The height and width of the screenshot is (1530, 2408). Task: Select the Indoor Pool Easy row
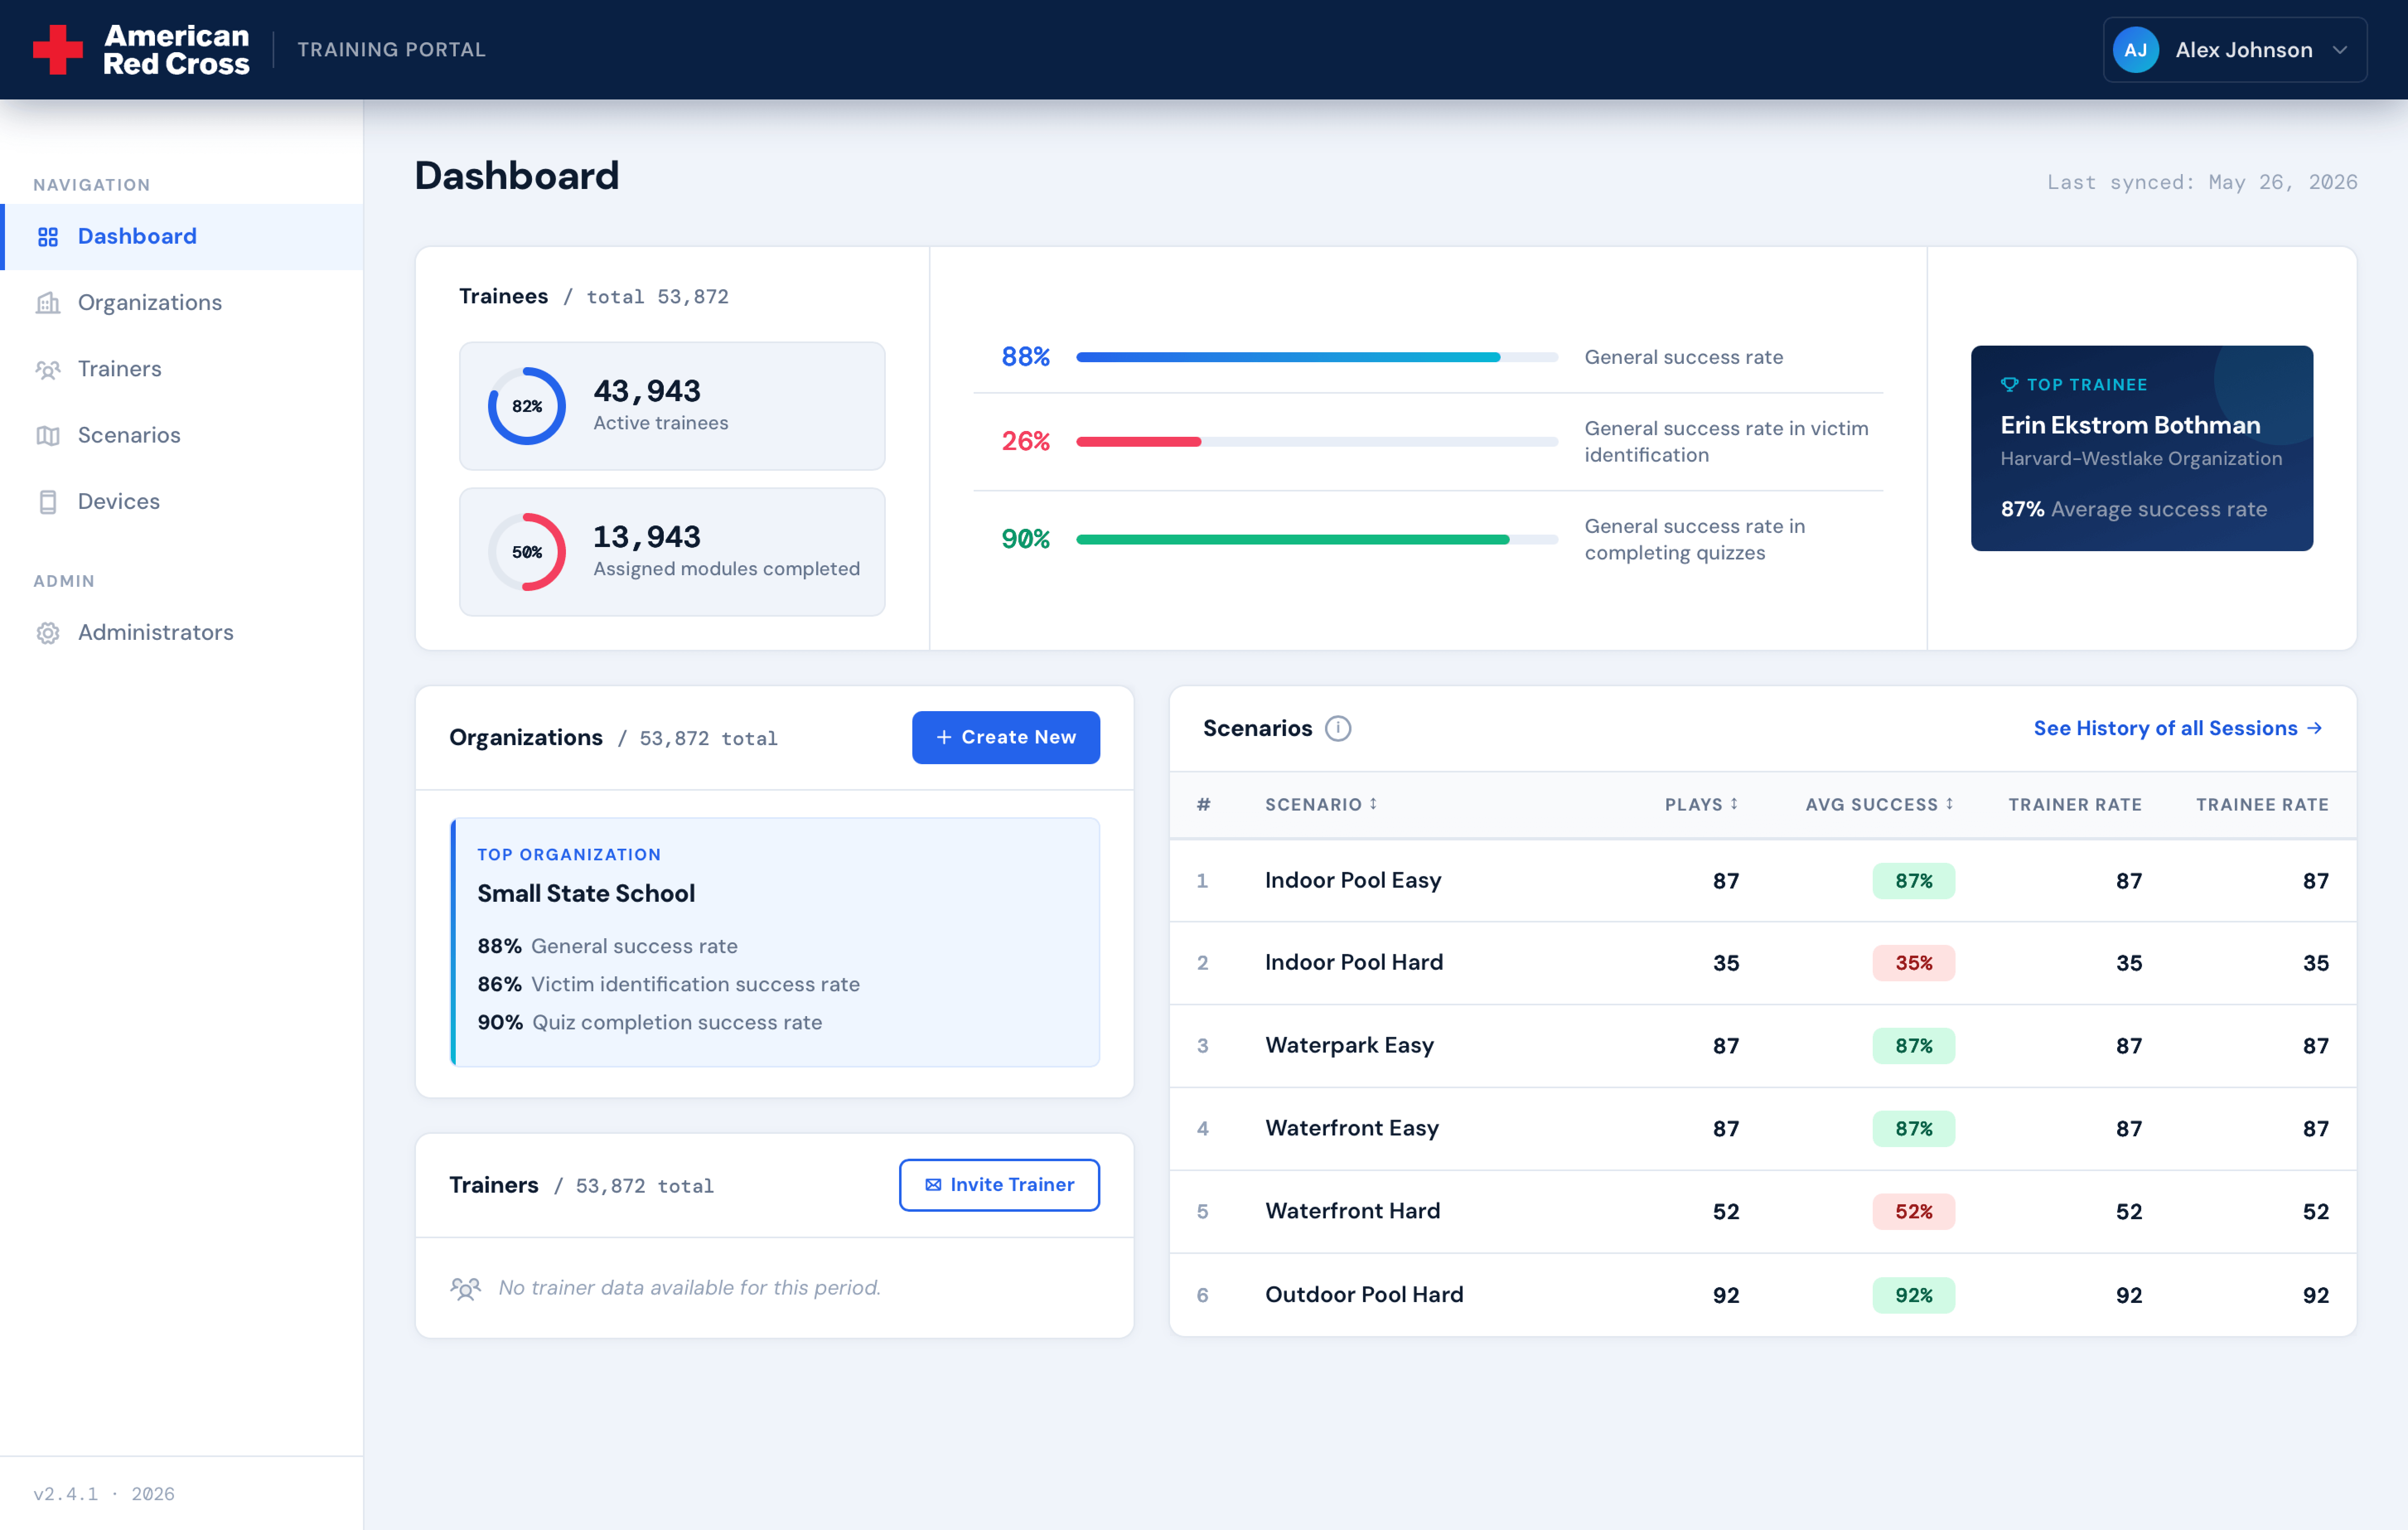tap(1763, 881)
